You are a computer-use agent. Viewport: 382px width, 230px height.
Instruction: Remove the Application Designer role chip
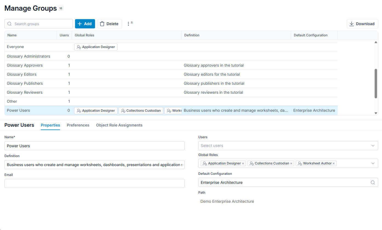(x=243, y=163)
